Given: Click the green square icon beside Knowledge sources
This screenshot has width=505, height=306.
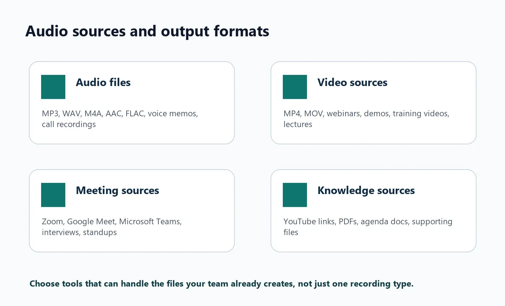Looking at the screenshot, I should point(295,195).
